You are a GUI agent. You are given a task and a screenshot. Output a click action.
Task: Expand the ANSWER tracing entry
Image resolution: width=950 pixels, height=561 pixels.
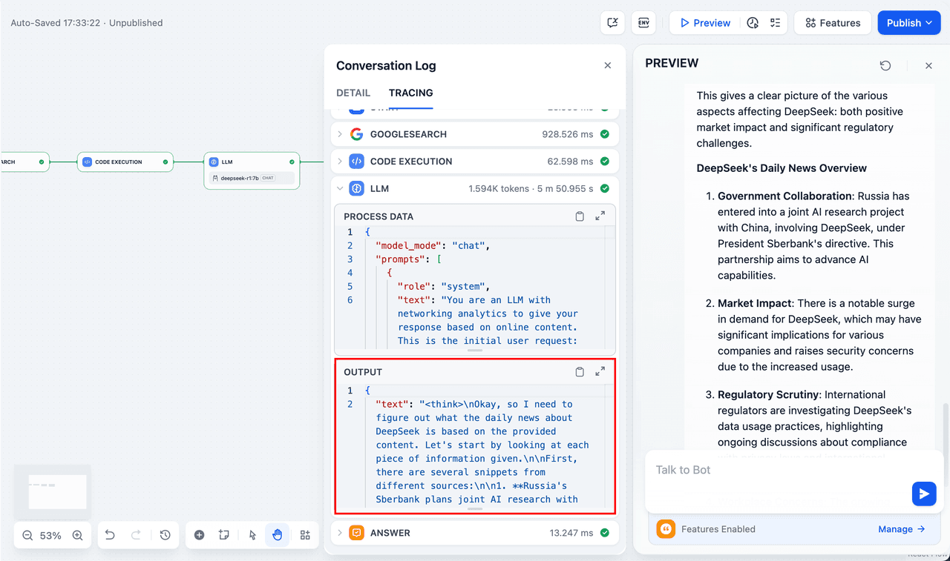(340, 533)
